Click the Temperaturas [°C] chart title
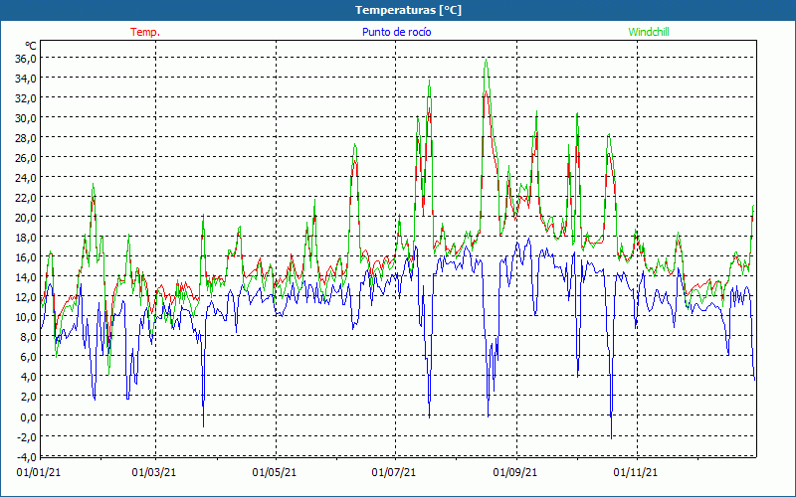Screen dimensions: 796x497 click(408, 10)
